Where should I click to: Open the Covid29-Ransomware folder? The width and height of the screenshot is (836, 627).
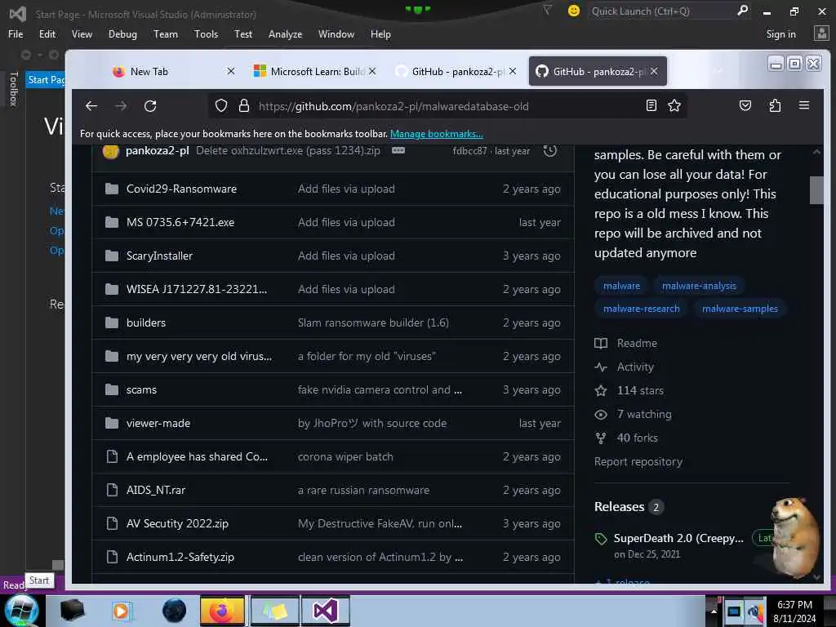coord(181,189)
